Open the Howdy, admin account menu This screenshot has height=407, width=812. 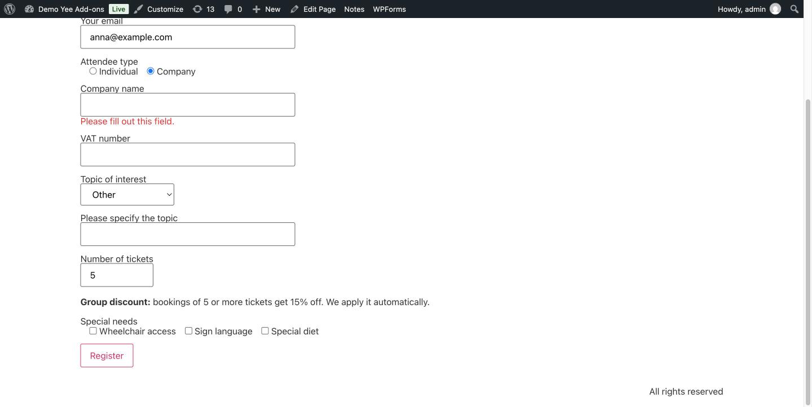tap(749, 9)
